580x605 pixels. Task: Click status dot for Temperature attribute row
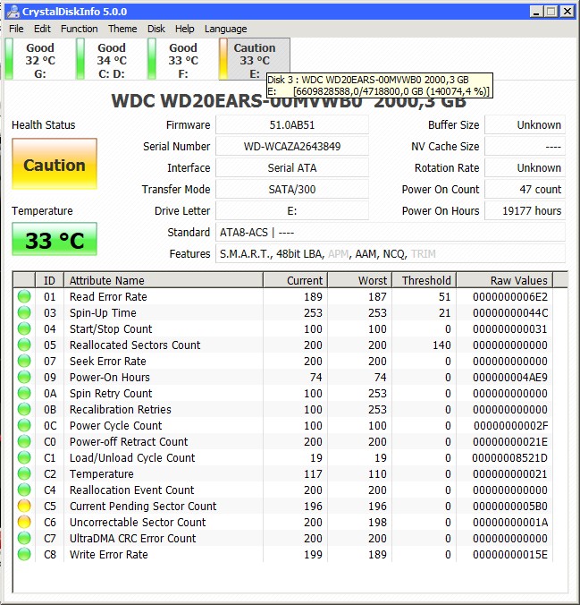tap(24, 473)
